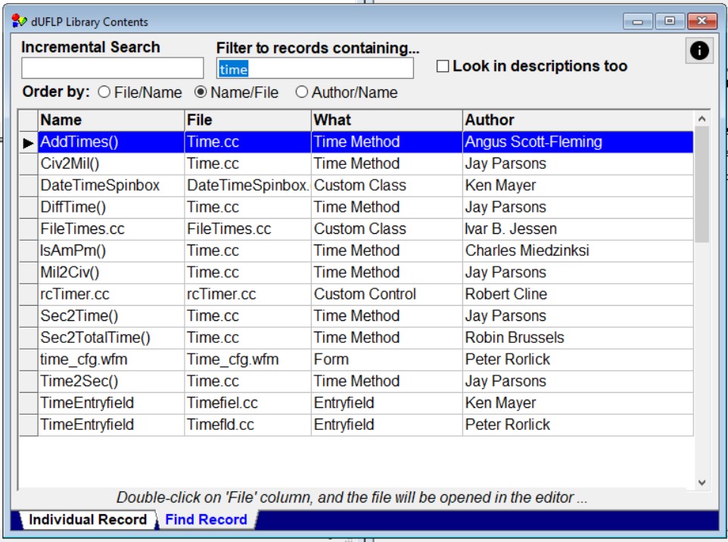Open the Find Record tab

pyautogui.click(x=206, y=519)
